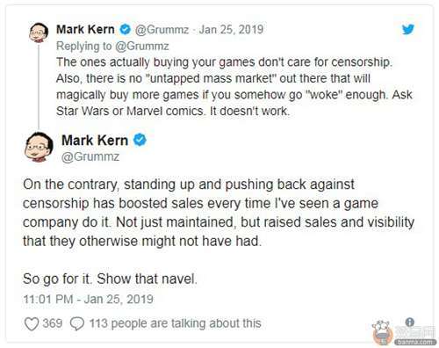The height and width of the screenshot is (348, 439).
Task: Open small Mark Kern avatar in reply
Action: click(39, 33)
